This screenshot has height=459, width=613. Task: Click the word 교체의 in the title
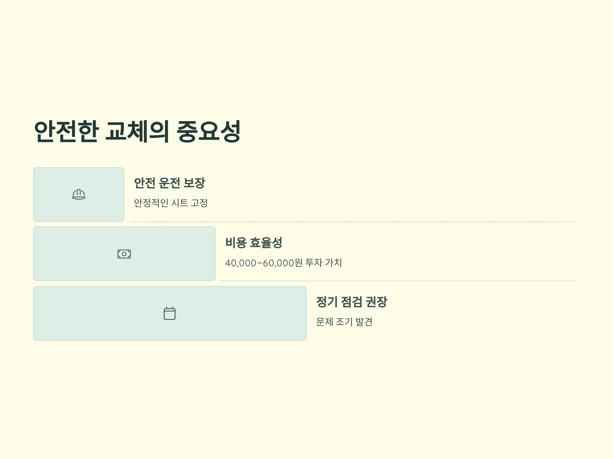pos(137,132)
